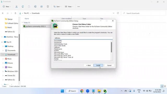Select Dotnet (D:) drive in the sidebar
Screen dimensions: 167x94
click(x=11, y=75)
